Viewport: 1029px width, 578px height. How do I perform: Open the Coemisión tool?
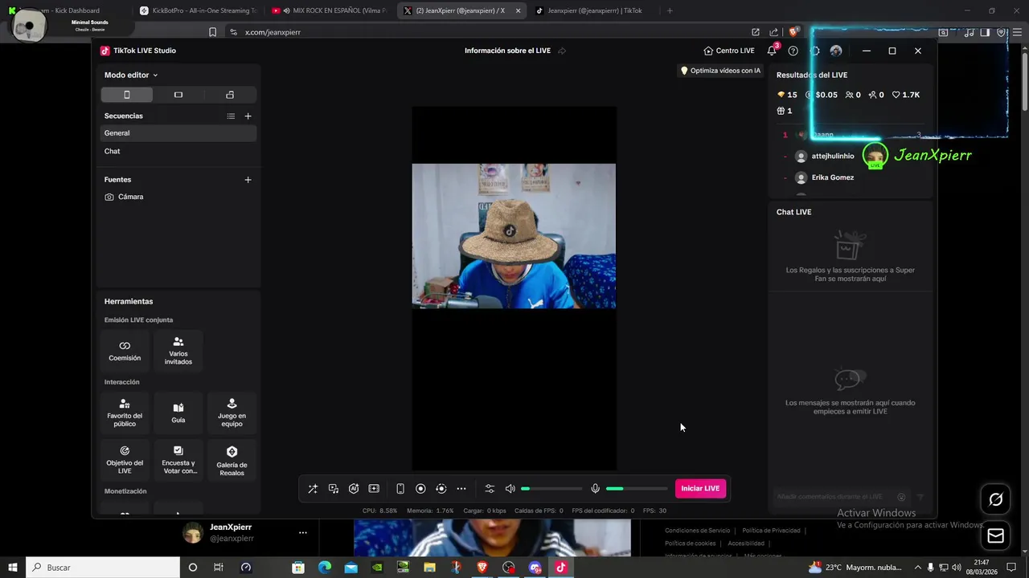125,351
